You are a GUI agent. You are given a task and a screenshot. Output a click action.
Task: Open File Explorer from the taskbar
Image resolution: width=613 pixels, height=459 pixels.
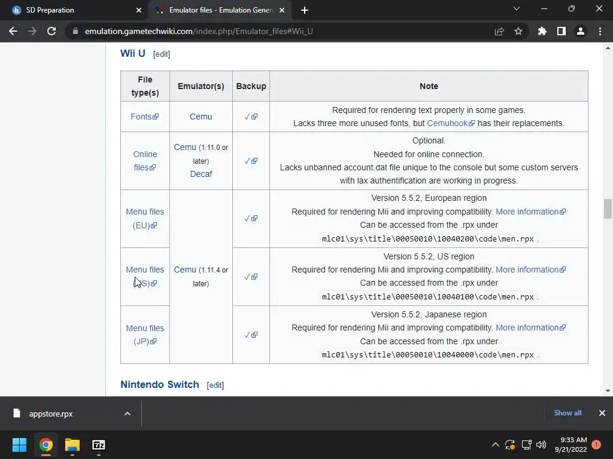(72, 445)
